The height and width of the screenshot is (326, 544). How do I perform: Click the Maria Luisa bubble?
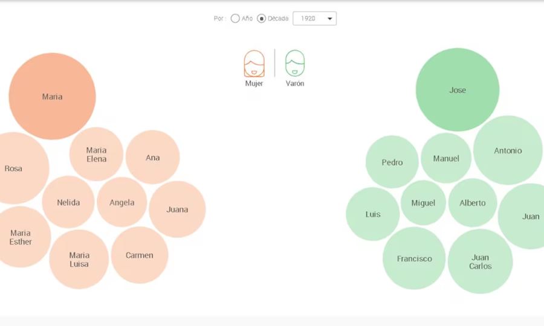(79, 260)
